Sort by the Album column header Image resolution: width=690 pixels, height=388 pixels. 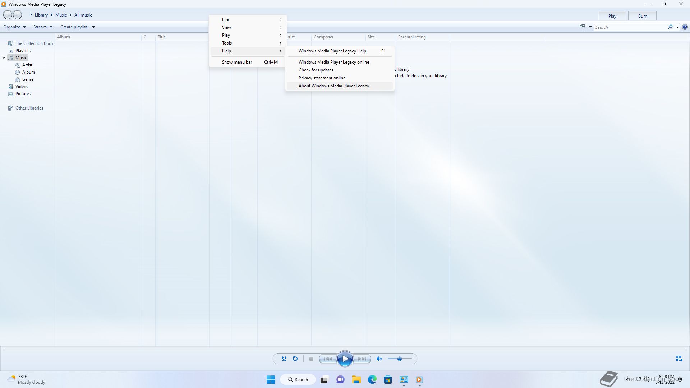98,37
